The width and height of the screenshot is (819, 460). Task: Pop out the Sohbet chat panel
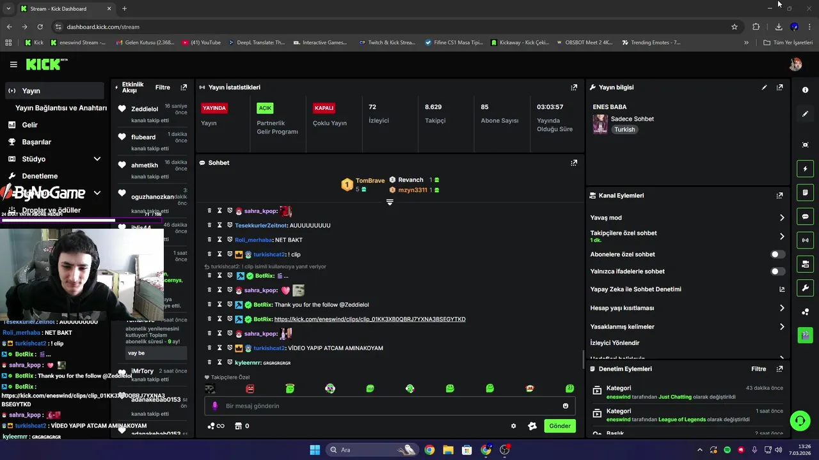click(x=574, y=163)
